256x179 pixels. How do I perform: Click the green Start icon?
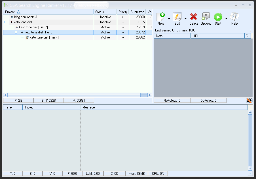218,17
